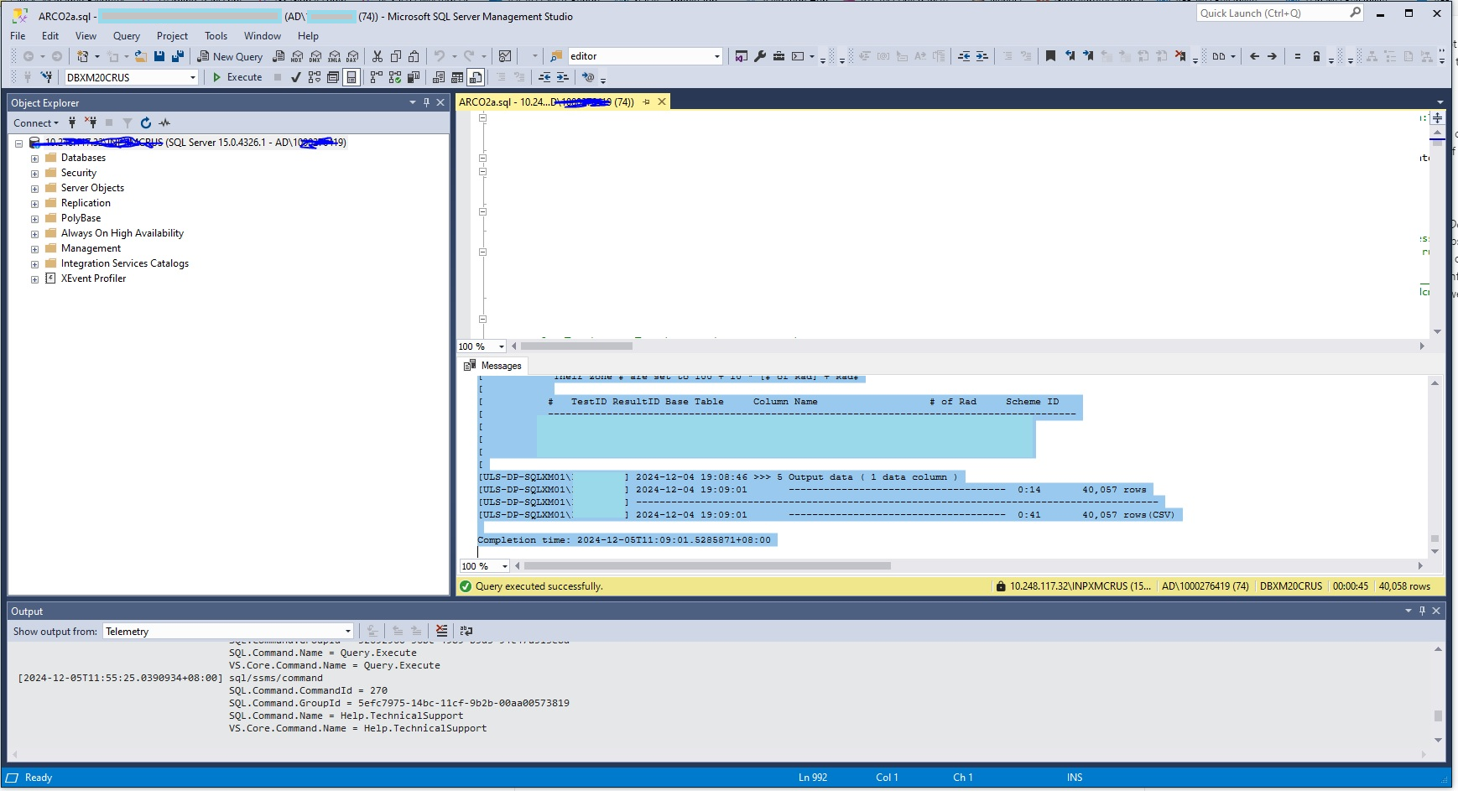Open the Tools menu
1458x791 pixels.
(216, 36)
